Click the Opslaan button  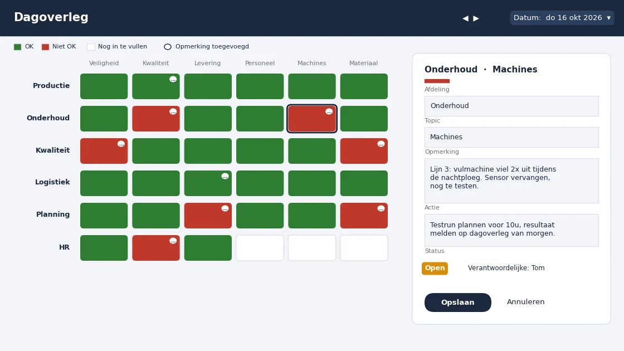tap(457, 303)
